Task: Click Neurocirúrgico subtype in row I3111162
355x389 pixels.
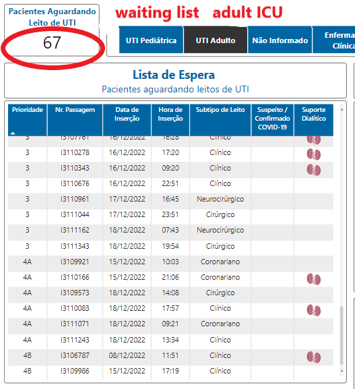Action: 220,230
